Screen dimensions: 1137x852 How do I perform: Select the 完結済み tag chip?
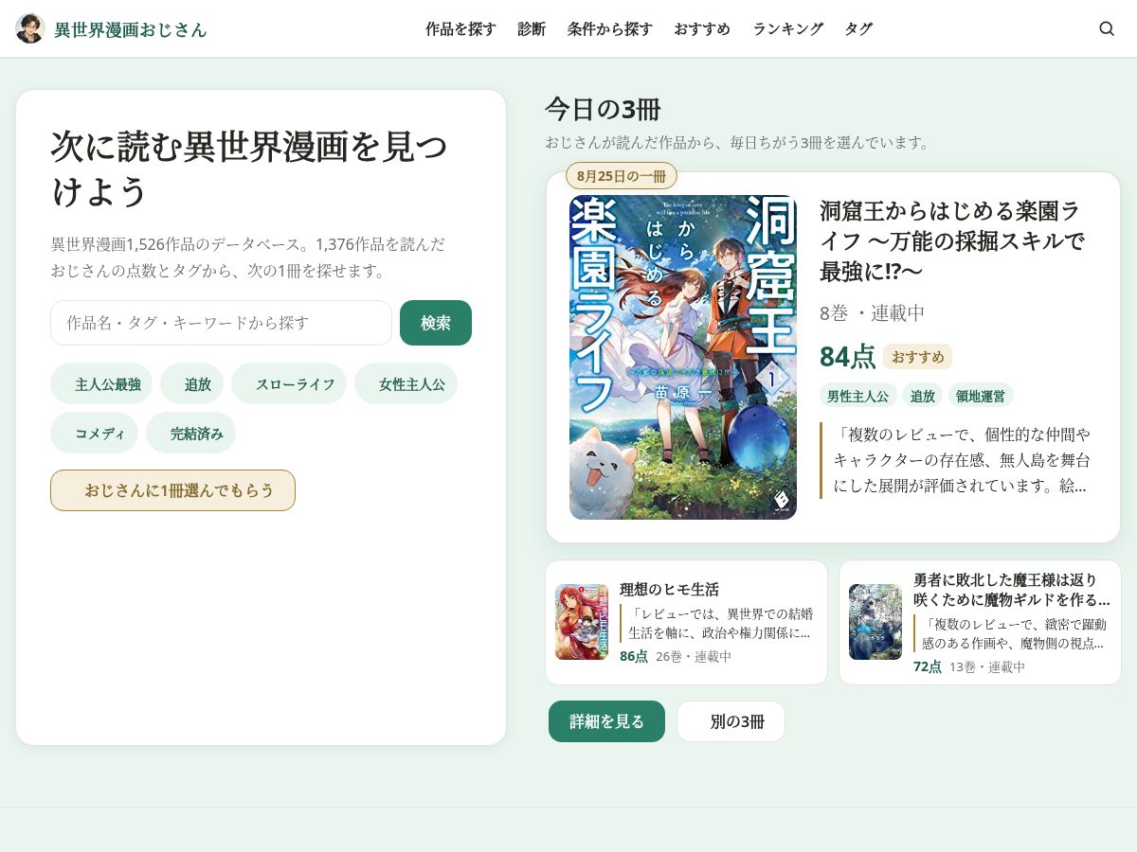[190, 433]
